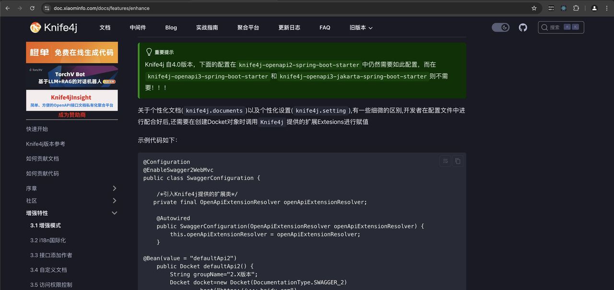This screenshot has height=290, width=614.
Task: Reload the page with the refresh icon
Action: [x=32, y=8]
